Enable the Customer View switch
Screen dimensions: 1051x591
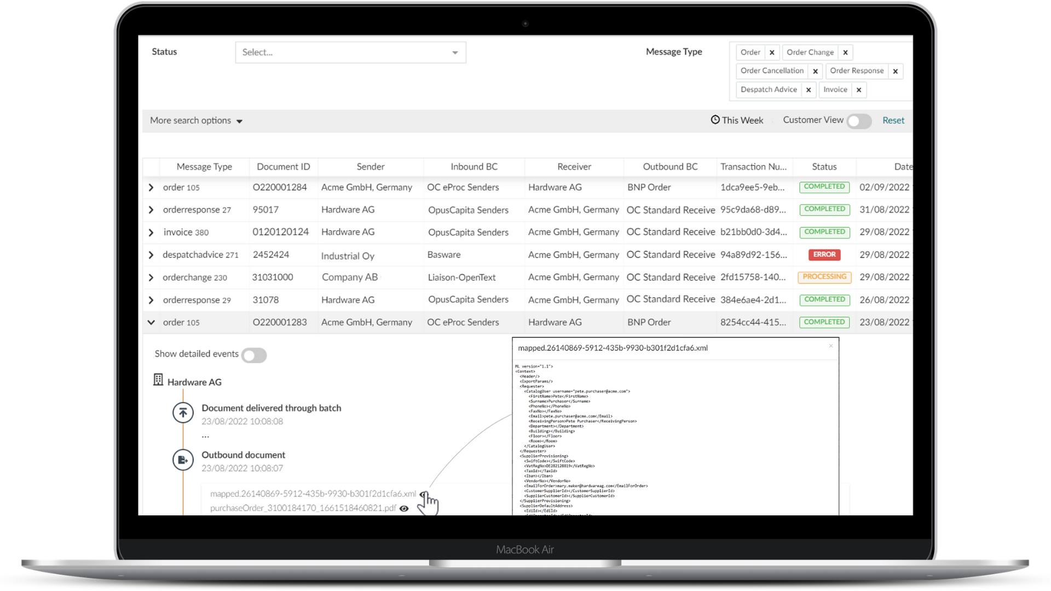click(x=858, y=121)
